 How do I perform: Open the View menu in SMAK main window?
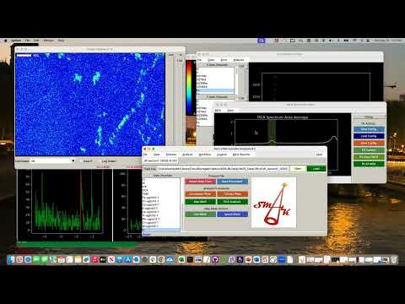pos(157,155)
